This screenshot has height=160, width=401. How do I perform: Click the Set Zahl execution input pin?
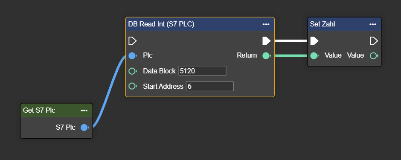[x=314, y=41]
